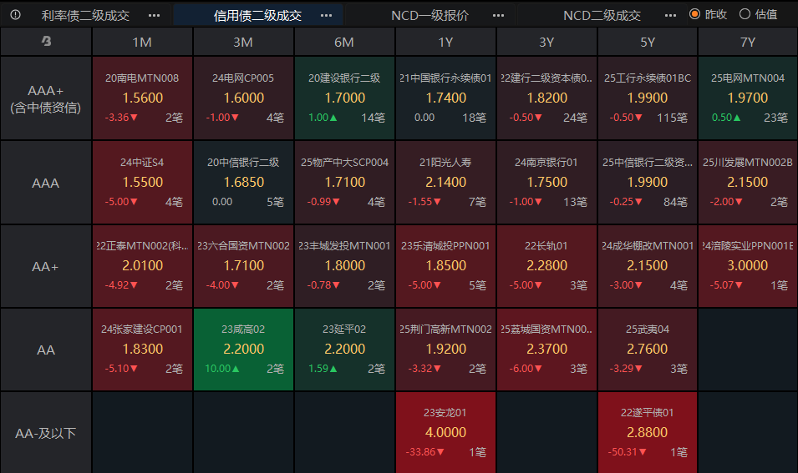Image resolution: width=798 pixels, height=473 pixels.
Task: Click the 3M column header
Action: coord(243,42)
